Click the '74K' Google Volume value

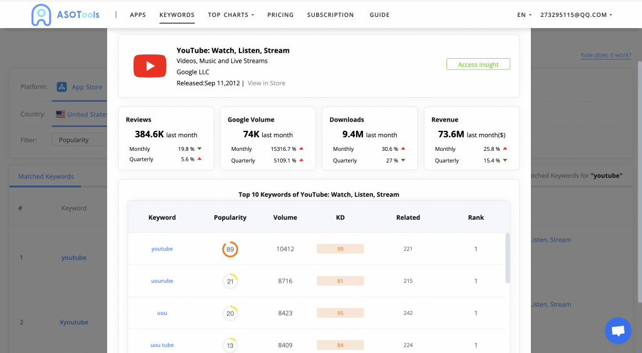pos(251,135)
